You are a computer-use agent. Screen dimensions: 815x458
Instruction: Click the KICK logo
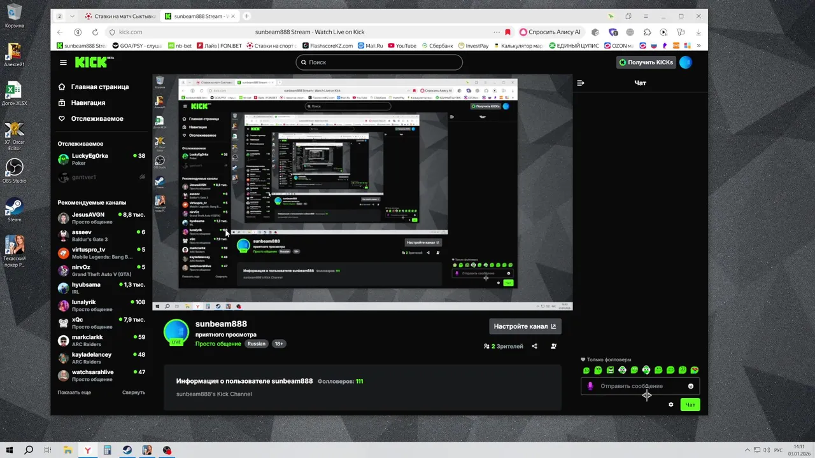click(x=94, y=62)
